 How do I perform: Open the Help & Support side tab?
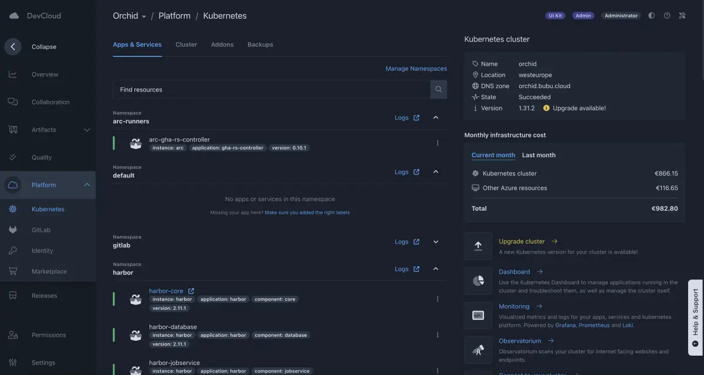pyautogui.click(x=695, y=317)
